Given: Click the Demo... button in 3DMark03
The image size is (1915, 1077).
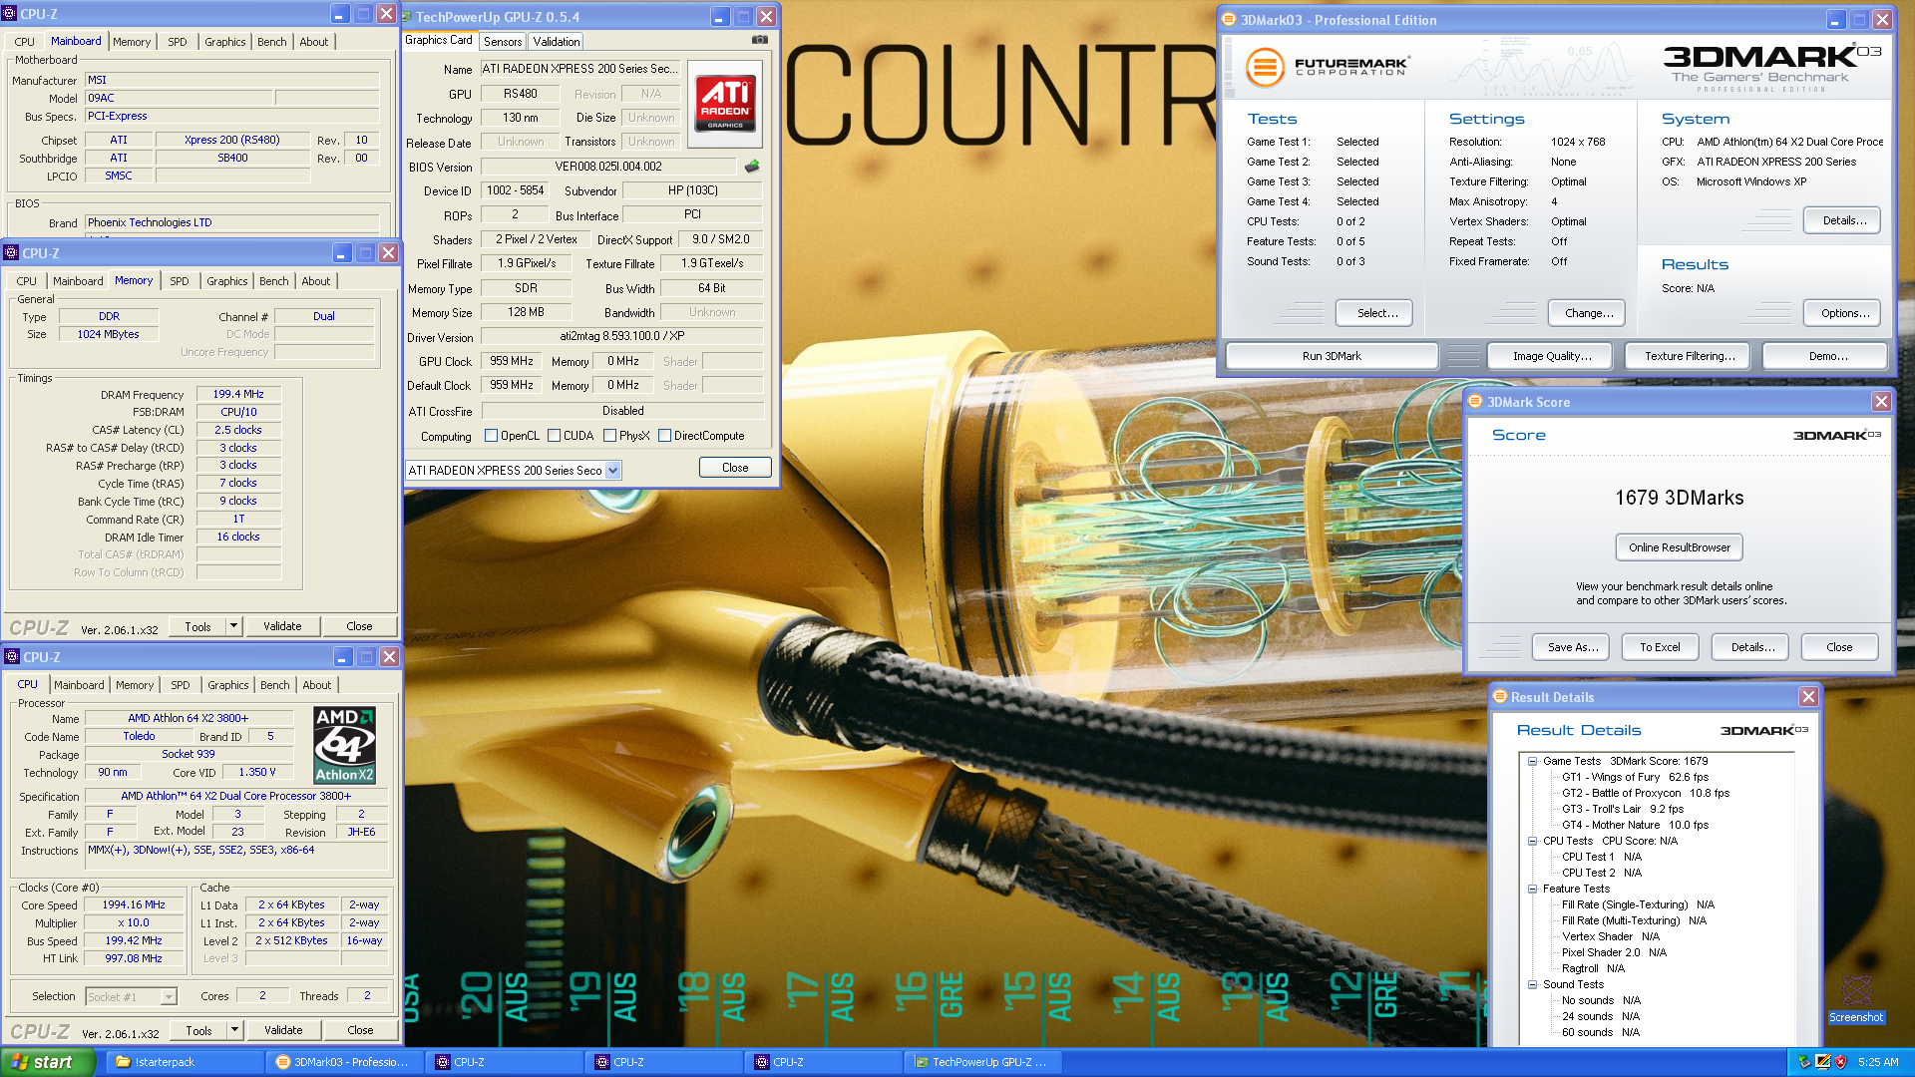Looking at the screenshot, I should pyautogui.click(x=1827, y=356).
